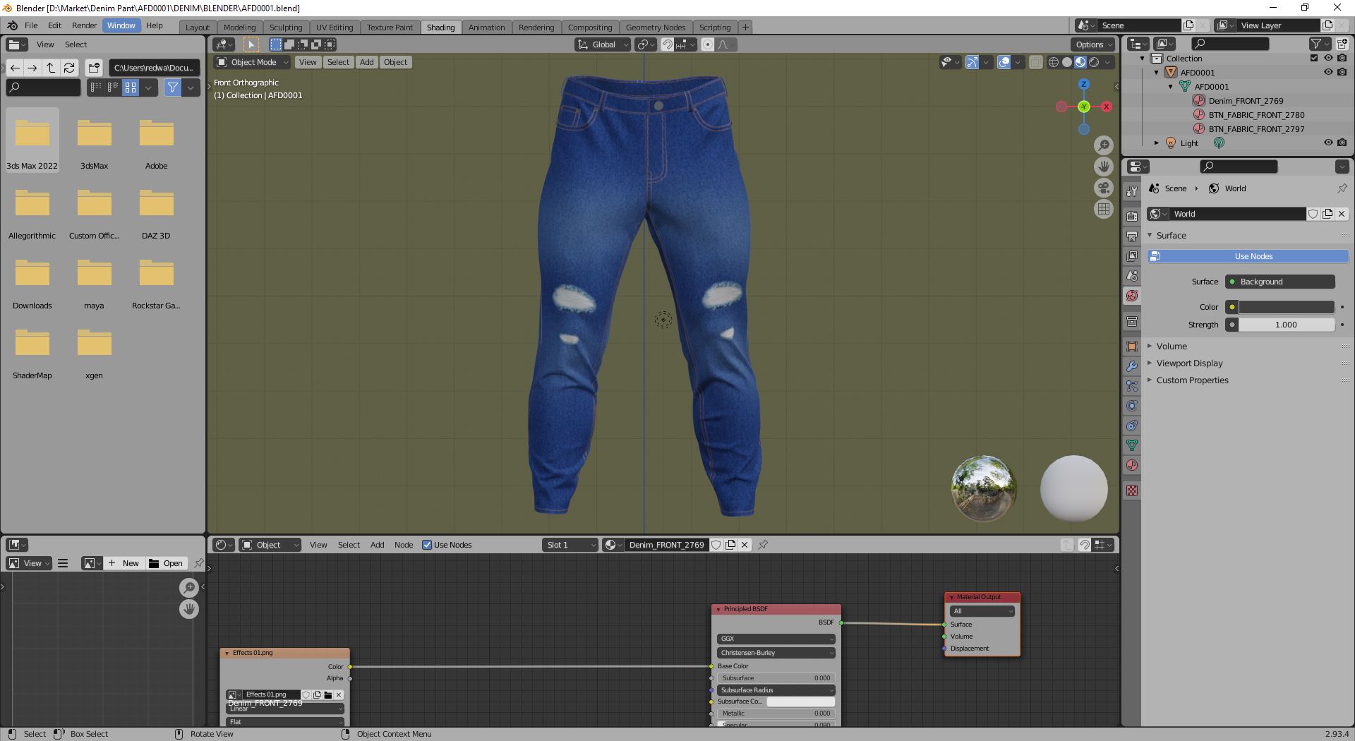Enable Use Nodes in the node editor header
Screen dimensions: 1355x741
(427, 545)
